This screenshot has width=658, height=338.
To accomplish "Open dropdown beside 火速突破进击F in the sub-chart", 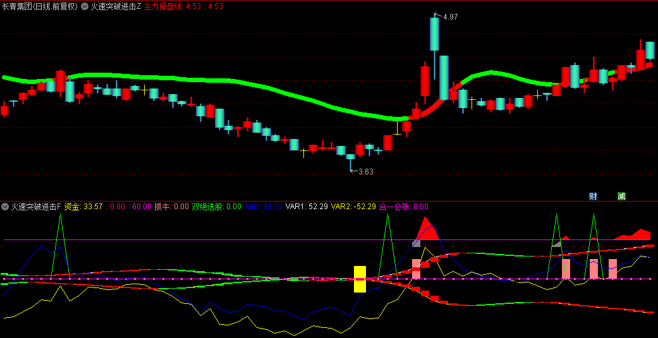I will 5,207.
